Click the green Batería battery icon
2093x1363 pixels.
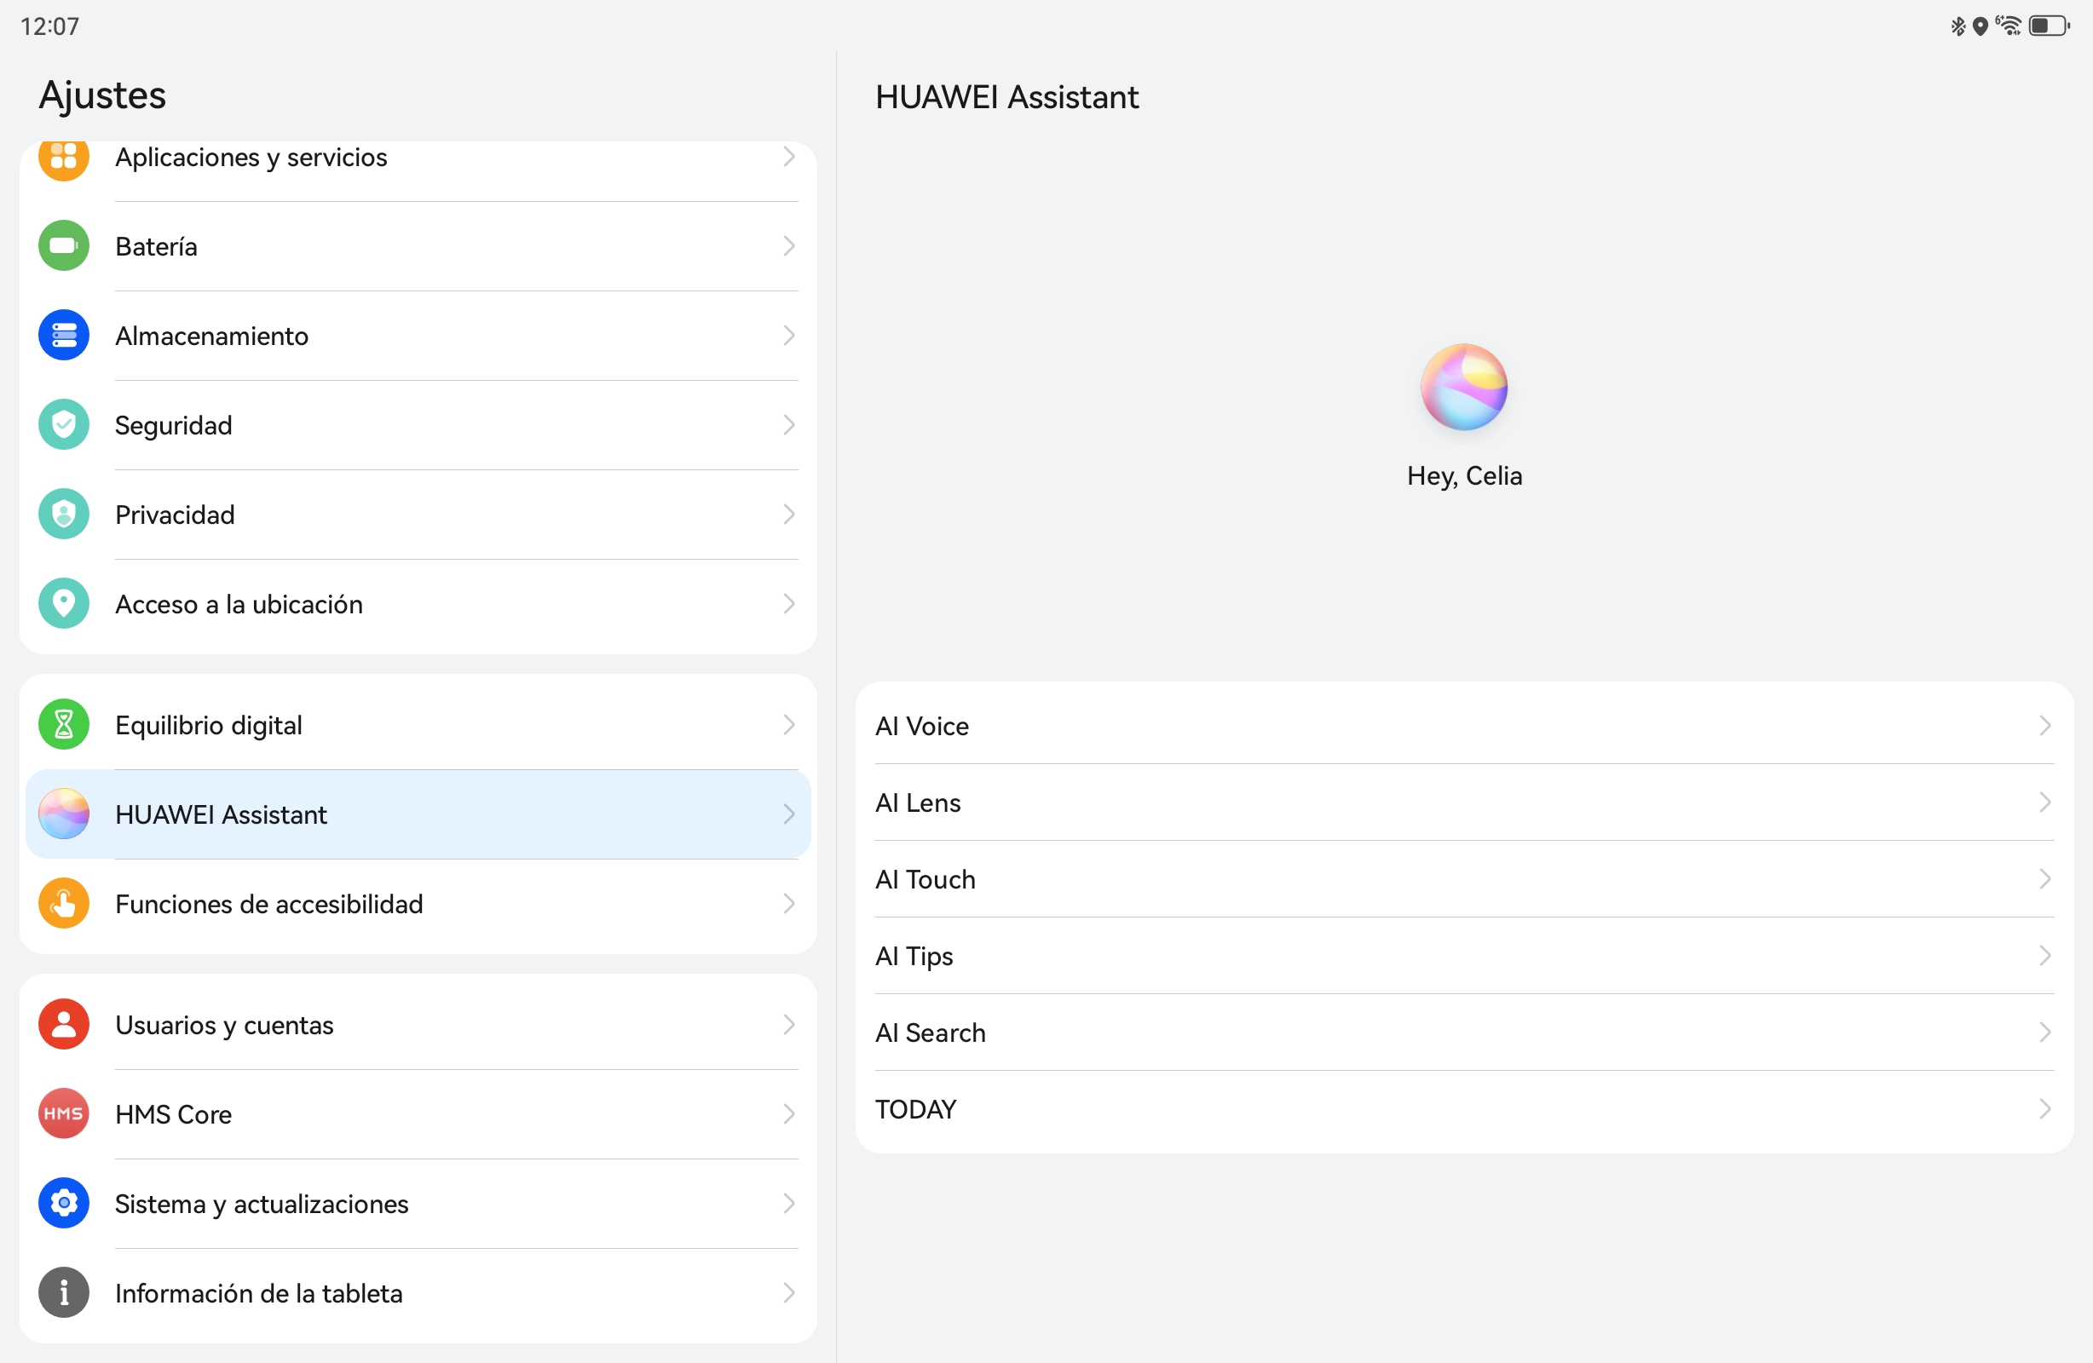point(63,246)
